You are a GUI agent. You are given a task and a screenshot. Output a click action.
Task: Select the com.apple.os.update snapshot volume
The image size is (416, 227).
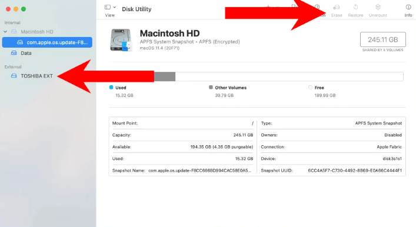(x=47, y=42)
